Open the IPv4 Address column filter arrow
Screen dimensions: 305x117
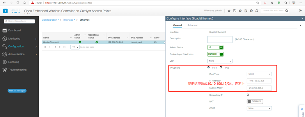click(127, 38)
